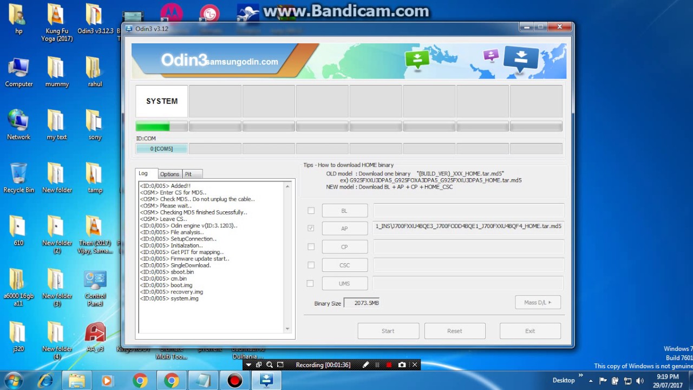Click the green SYSTEM progress bar
693x390 pixels.
tap(161, 126)
